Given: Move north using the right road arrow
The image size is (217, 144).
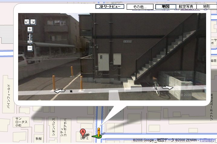Looking at the screenshot, I should coord(167,87).
